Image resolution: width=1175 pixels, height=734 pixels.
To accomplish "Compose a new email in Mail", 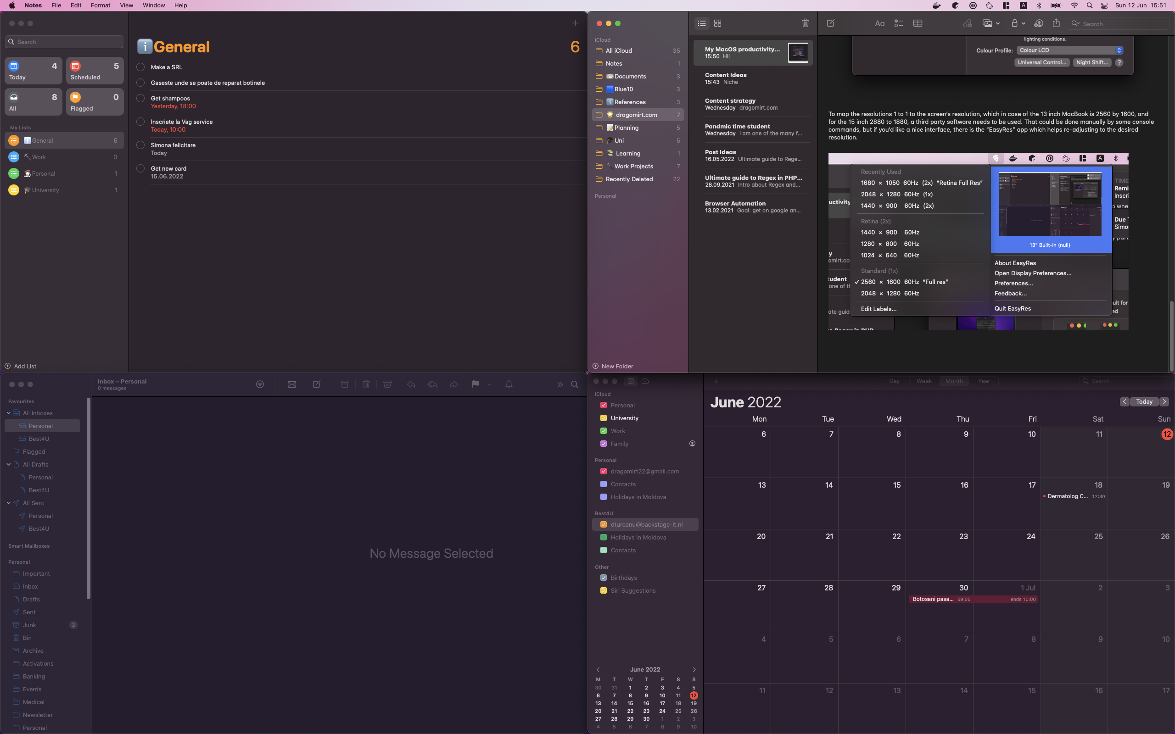I will [316, 384].
